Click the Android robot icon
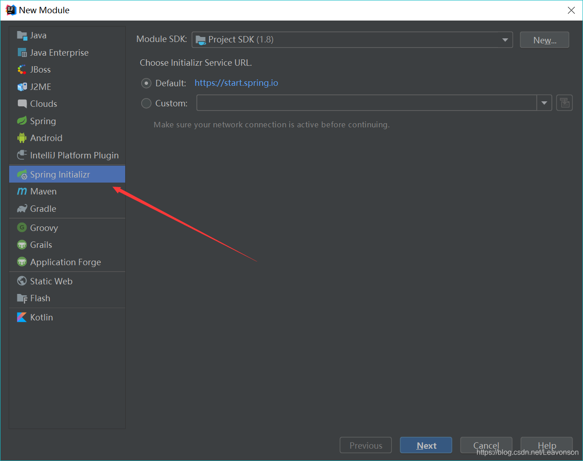Image resolution: width=583 pixels, height=461 pixels. (22, 138)
